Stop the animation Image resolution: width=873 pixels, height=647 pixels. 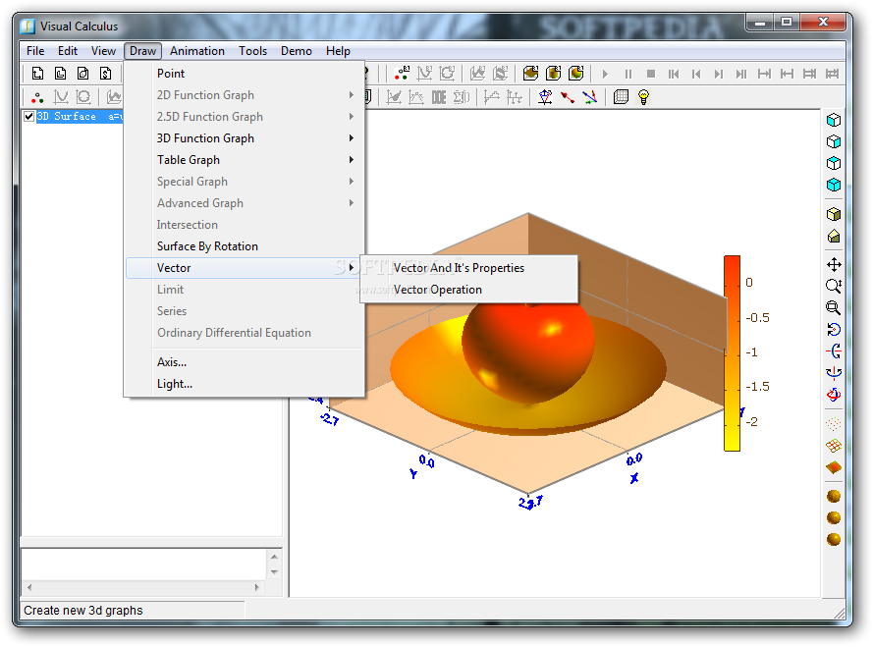click(651, 74)
